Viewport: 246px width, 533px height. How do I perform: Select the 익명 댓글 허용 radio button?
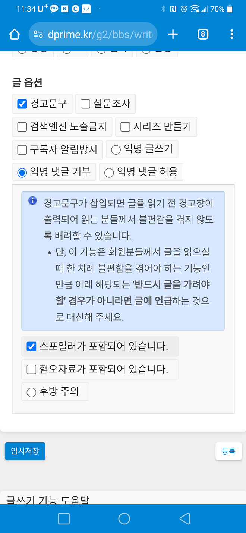click(108, 172)
